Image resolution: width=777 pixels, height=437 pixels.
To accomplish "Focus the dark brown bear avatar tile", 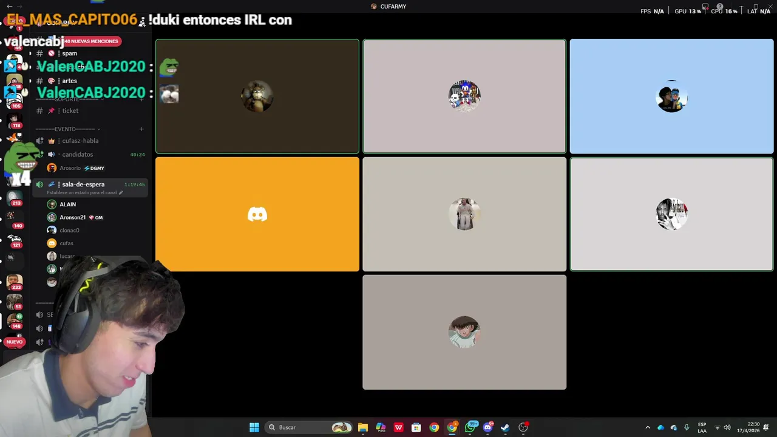I will (257, 97).
